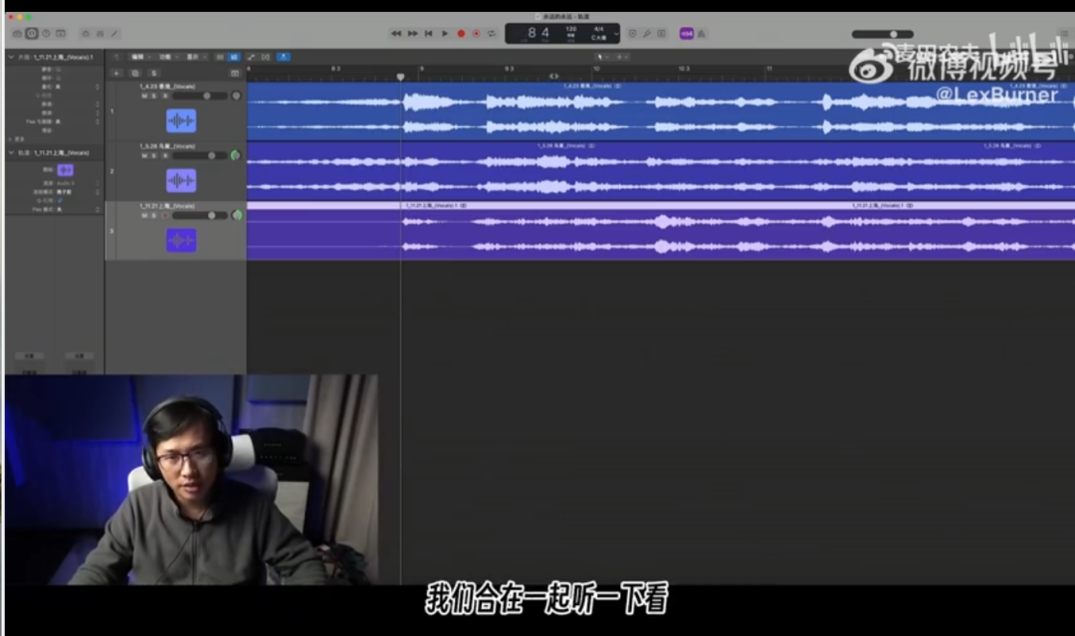Mute track 1 with its M button

click(x=144, y=96)
